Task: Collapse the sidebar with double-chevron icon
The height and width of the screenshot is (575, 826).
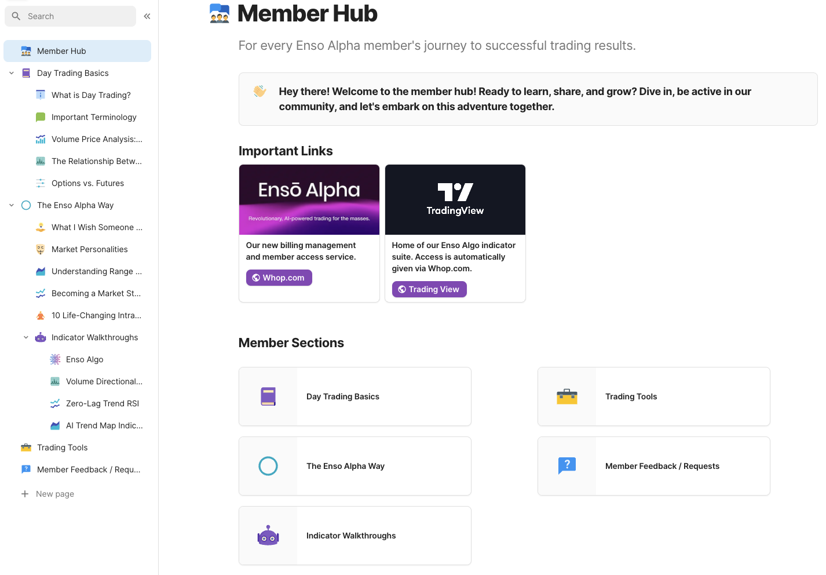Action: 147,16
